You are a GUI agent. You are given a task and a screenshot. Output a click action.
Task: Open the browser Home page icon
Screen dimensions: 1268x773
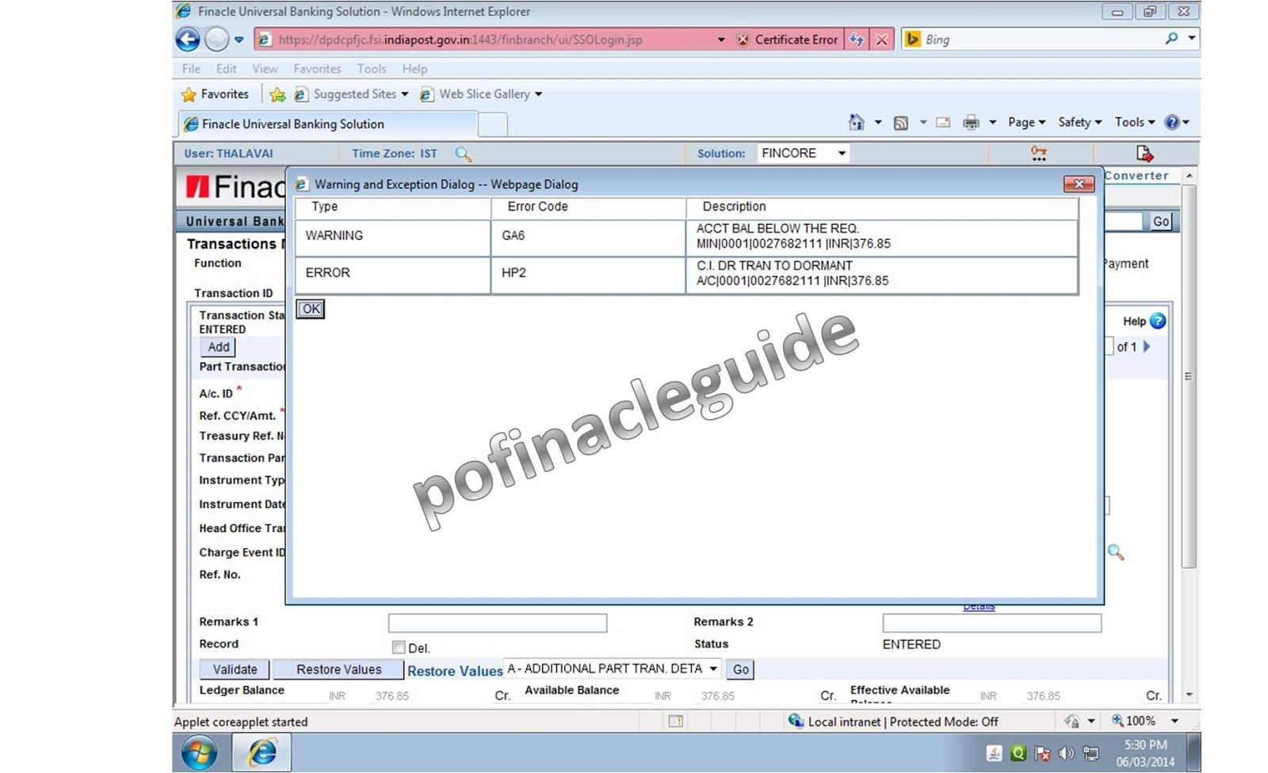click(x=855, y=122)
